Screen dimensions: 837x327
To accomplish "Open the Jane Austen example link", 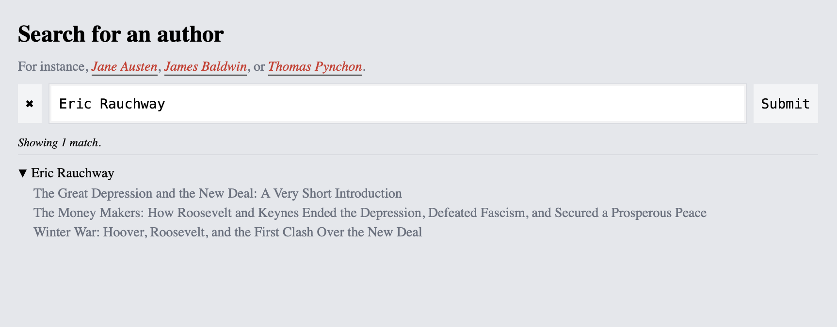I will (x=124, y=66).
